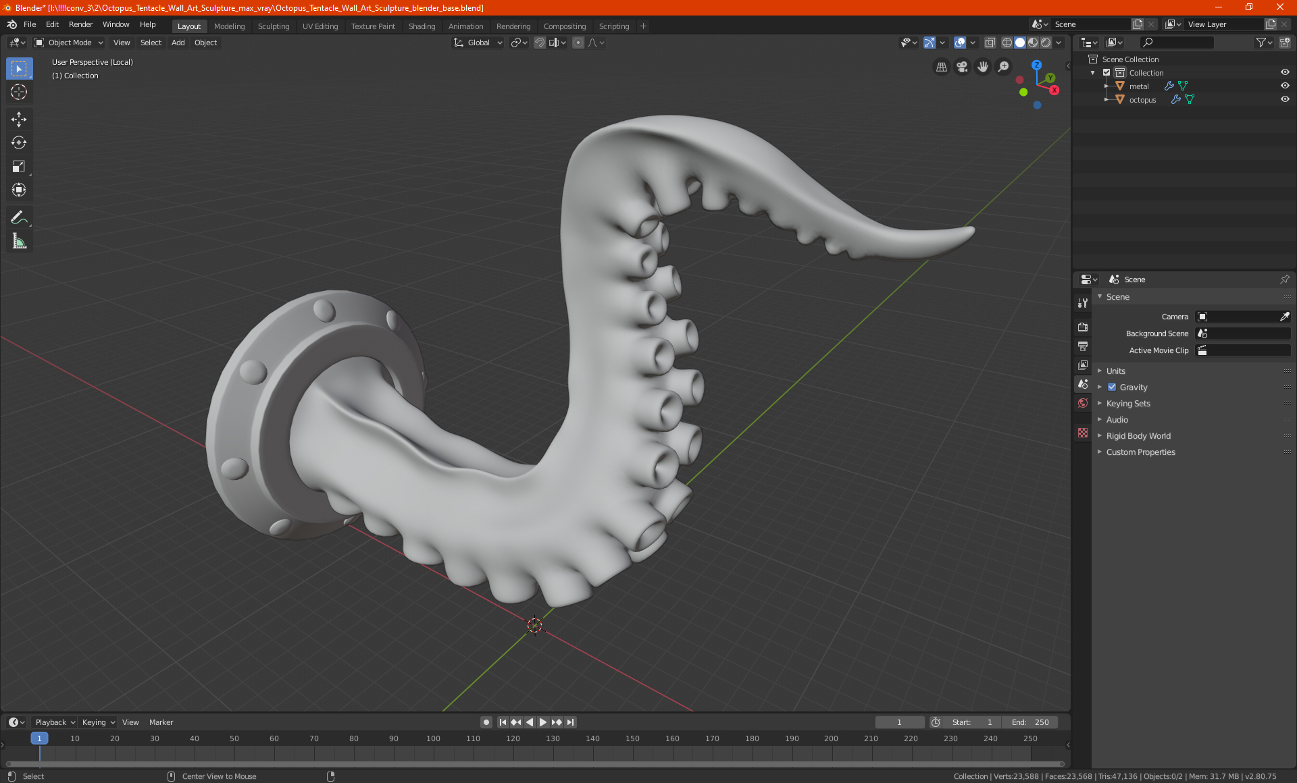Choose the Move tool

(x=19, y=119)
